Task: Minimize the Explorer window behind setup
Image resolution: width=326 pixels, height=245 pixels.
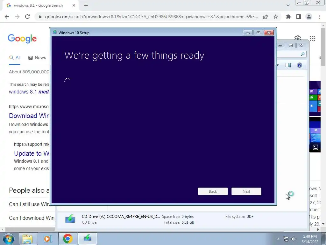Action: 280,46
